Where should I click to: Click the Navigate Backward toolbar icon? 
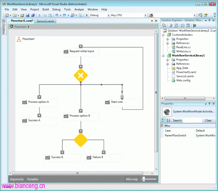click(x=72, y=15)
